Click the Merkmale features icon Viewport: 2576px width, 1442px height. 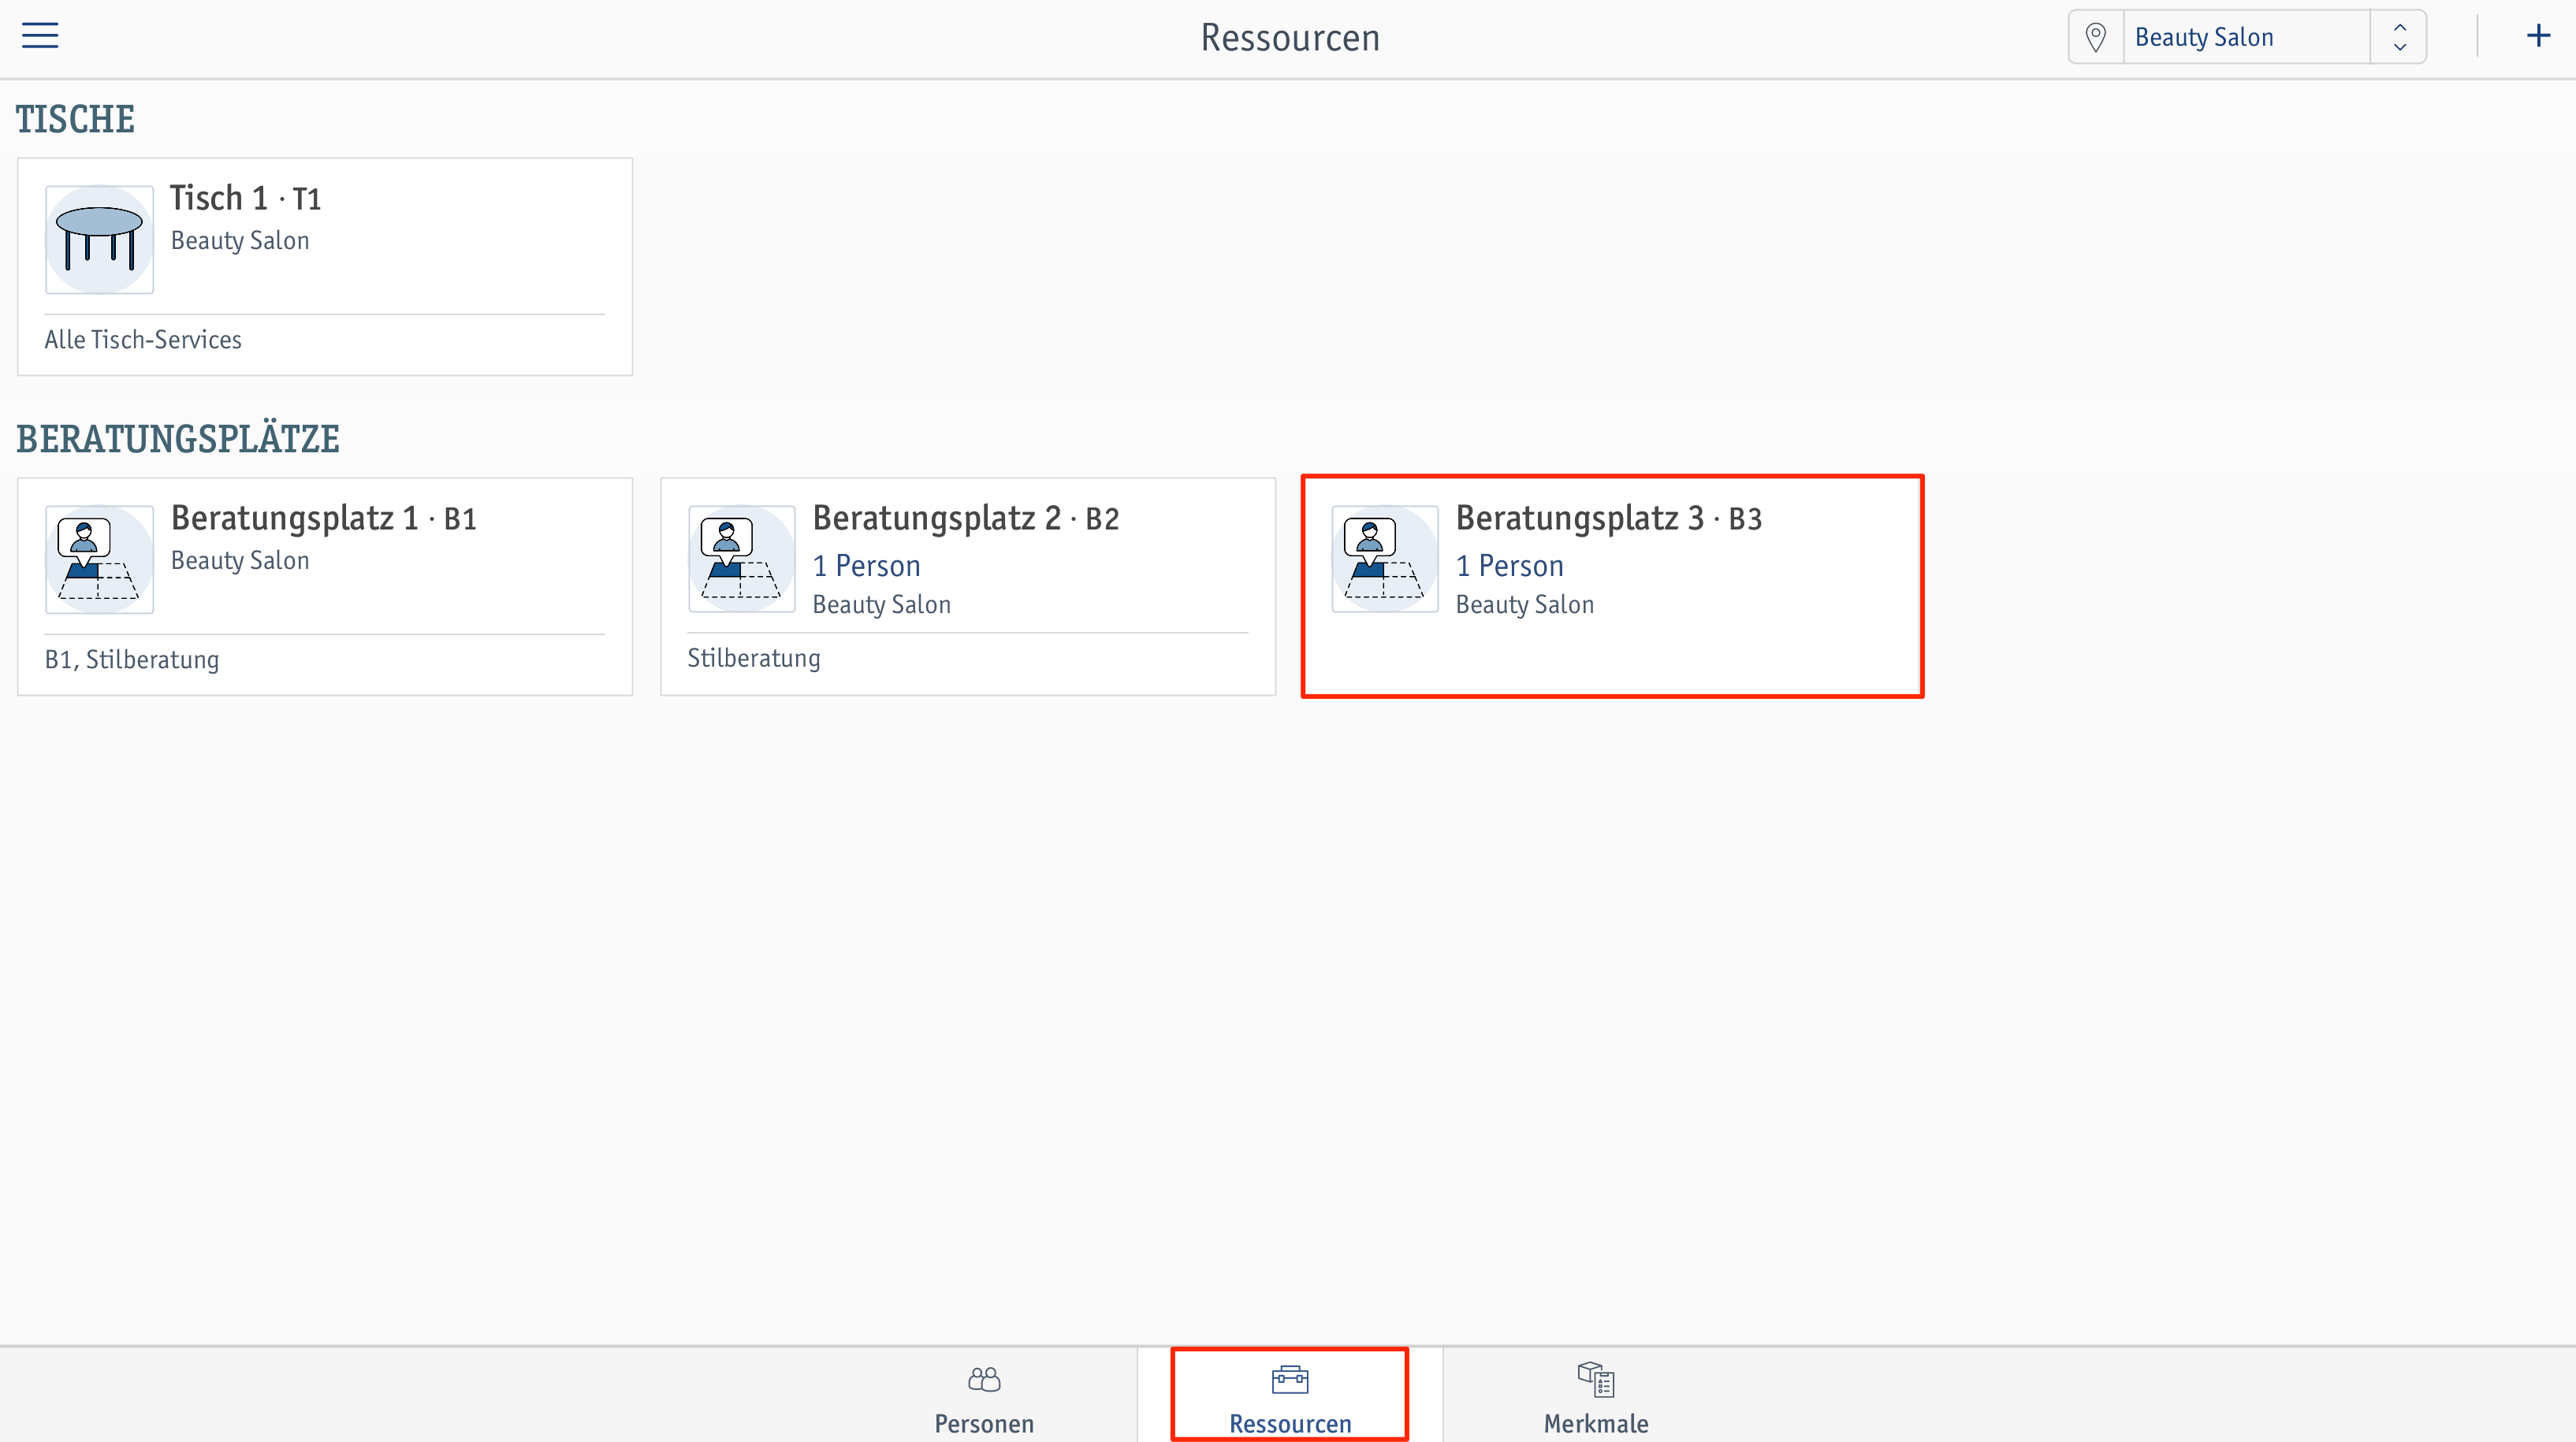click(x=1596, y=1379)
